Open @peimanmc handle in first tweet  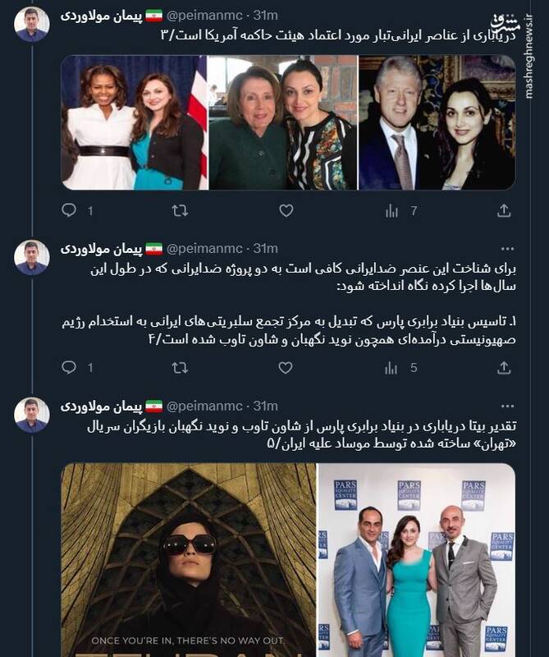pyautogui.click(x=204, y=16)
